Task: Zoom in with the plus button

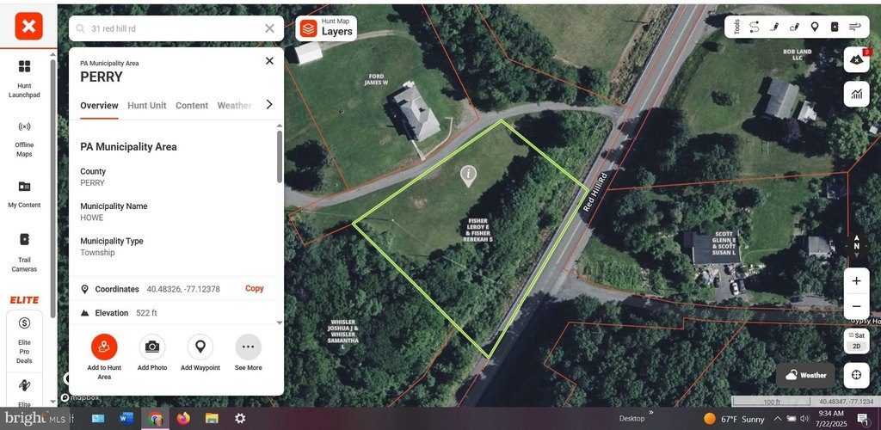Action: click(x=856, y=280)
